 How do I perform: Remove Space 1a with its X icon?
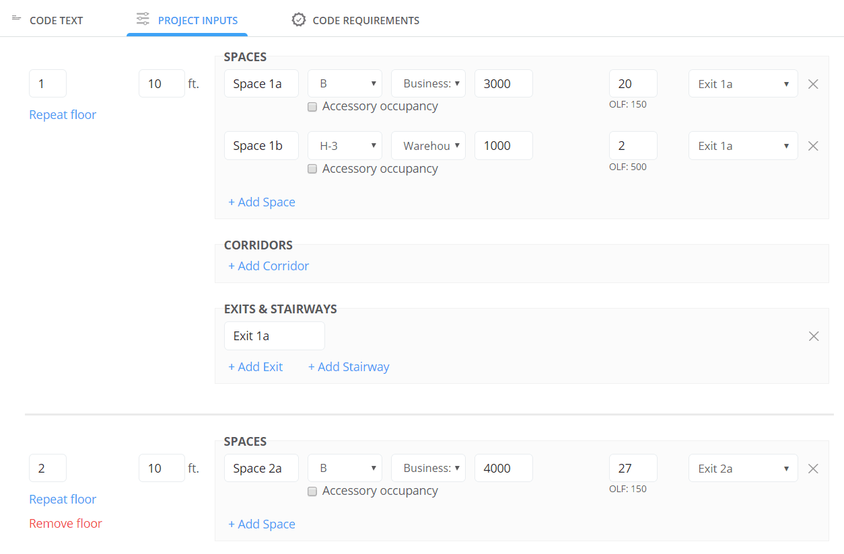tap(813, 83)
